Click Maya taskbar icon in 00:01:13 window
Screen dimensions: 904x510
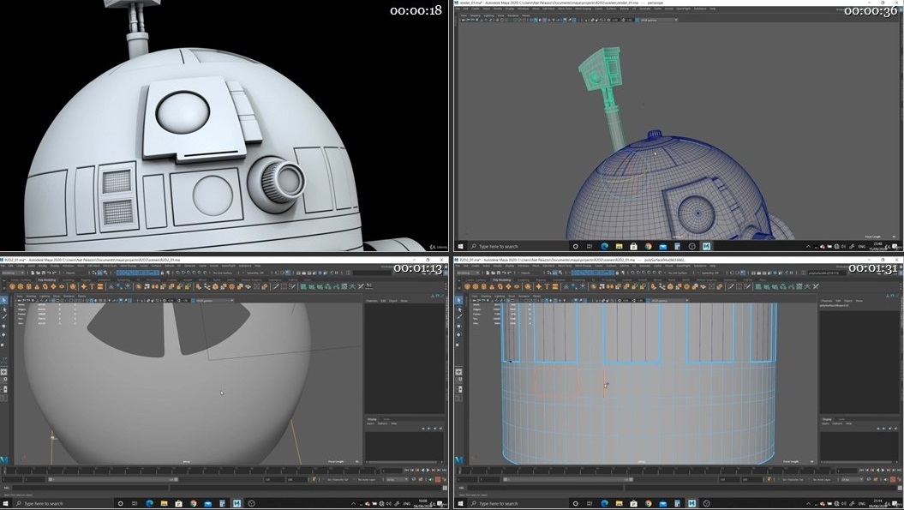click(x=237, y=504)
